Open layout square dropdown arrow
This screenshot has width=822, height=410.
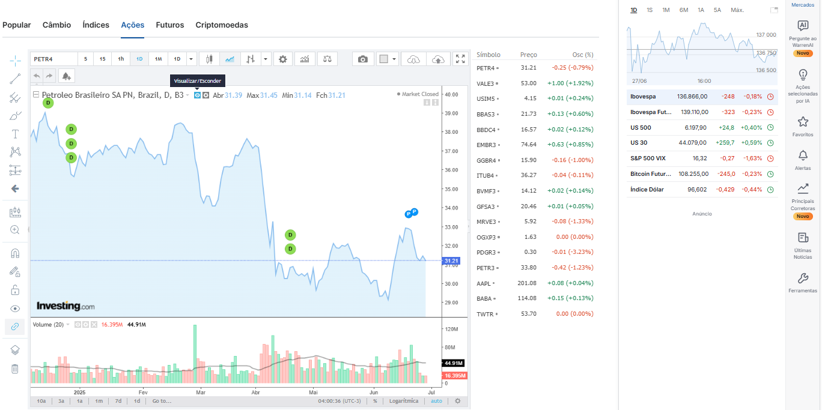click(x=394, y=59)
